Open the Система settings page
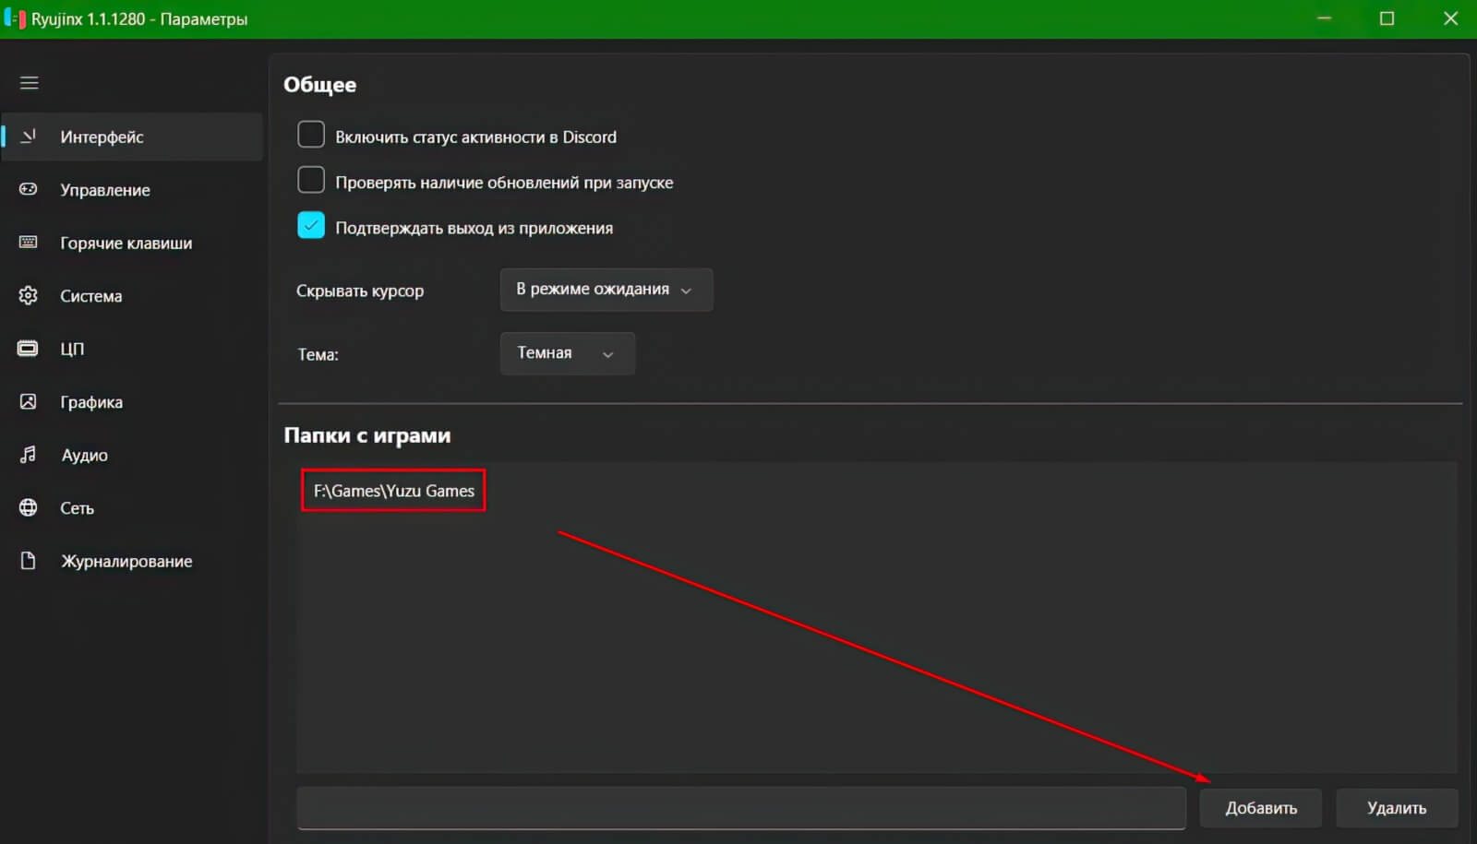 133,296
